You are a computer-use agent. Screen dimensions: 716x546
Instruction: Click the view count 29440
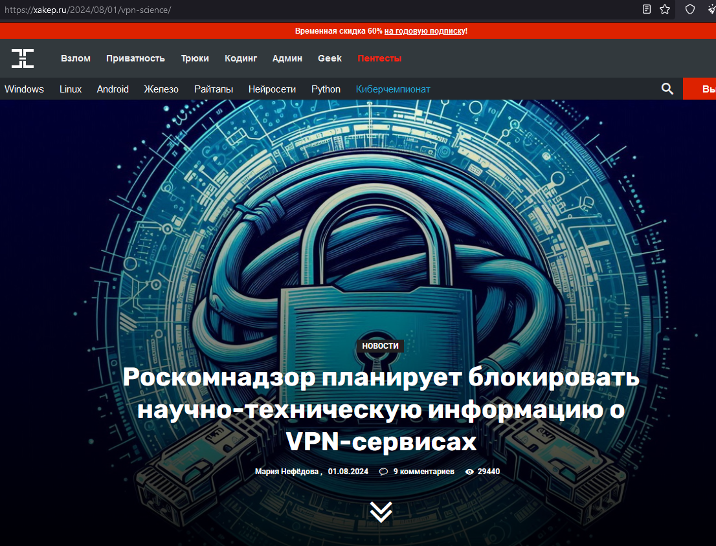point(489,472)
